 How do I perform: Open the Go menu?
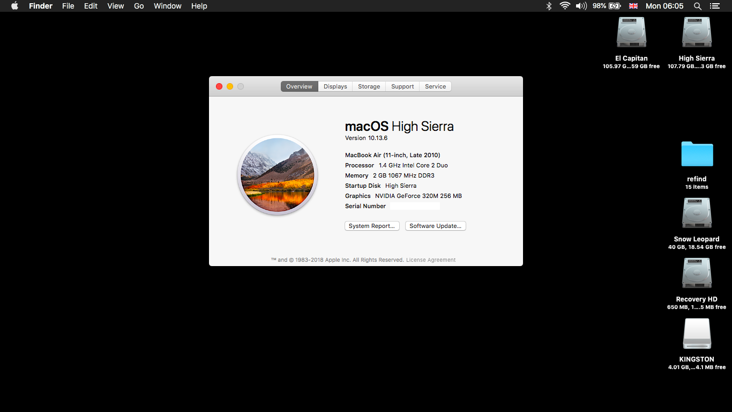pos(139,6)
